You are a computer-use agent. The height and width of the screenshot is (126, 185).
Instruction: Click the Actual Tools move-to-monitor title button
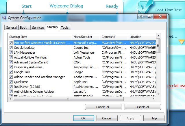(x=141, y=16)
